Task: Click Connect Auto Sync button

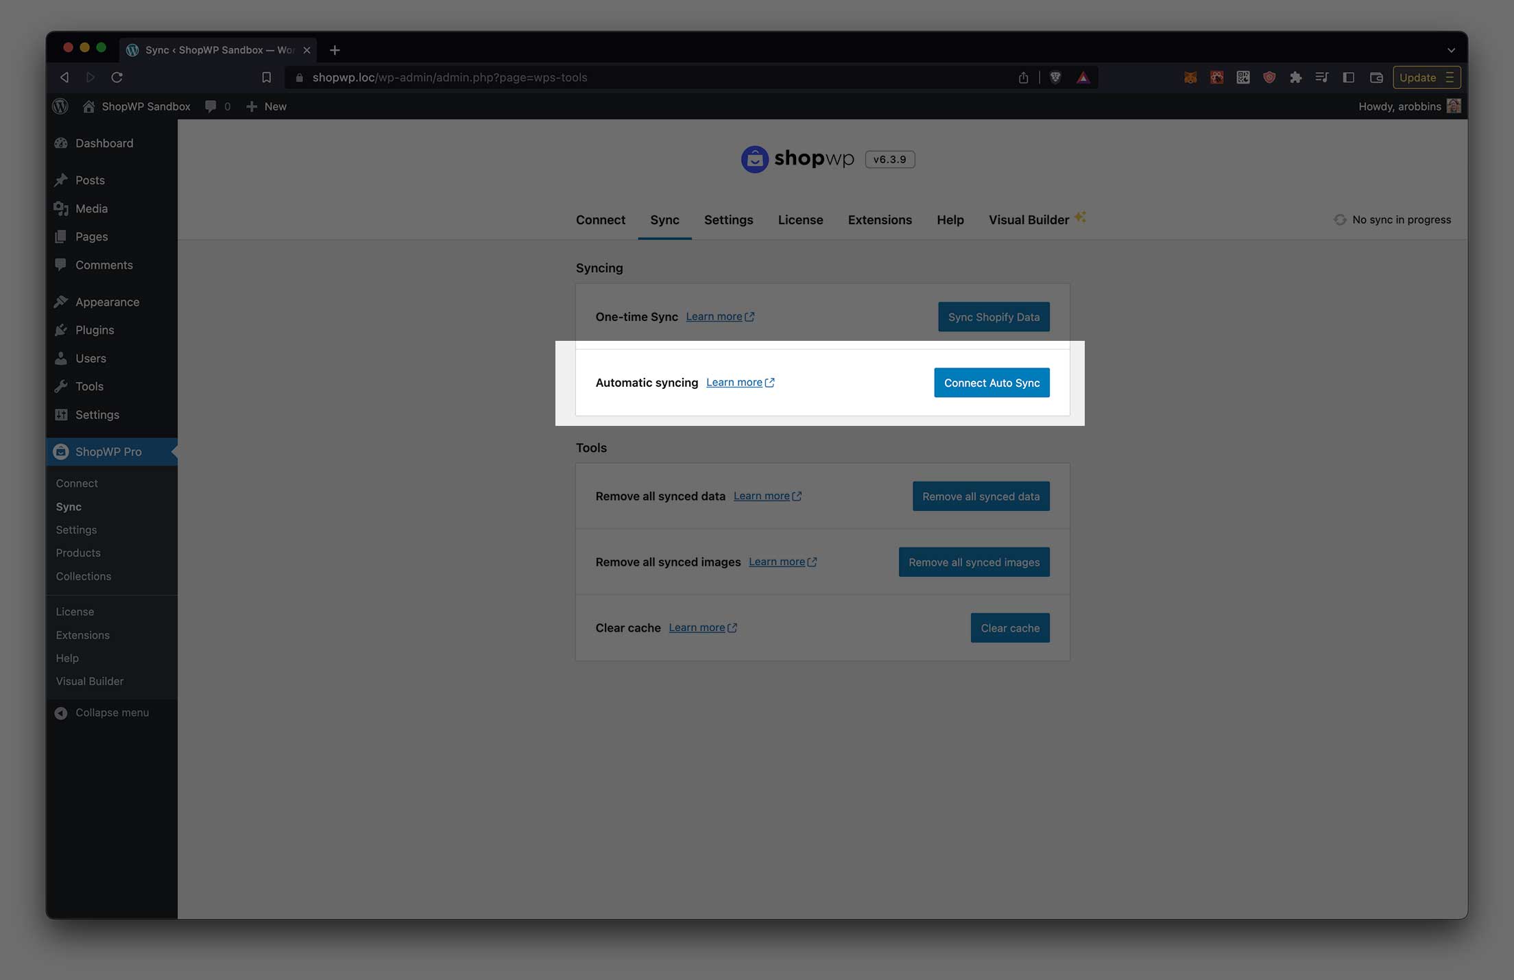Action: pos(992,383)
